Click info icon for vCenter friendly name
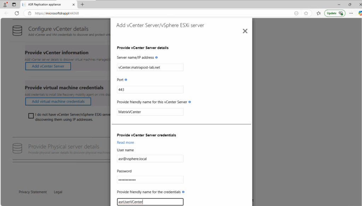The height and width of the screenshot is (206, 362). [x=189, y=102]
